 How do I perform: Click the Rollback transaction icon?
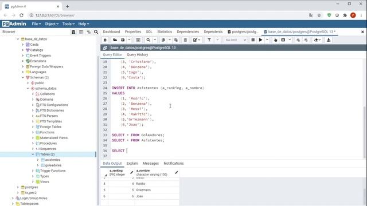tap(306, 40)
